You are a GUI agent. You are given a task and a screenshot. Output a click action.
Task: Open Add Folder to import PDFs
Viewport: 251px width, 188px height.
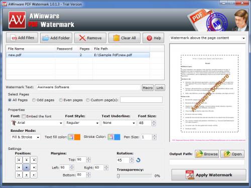56,38
